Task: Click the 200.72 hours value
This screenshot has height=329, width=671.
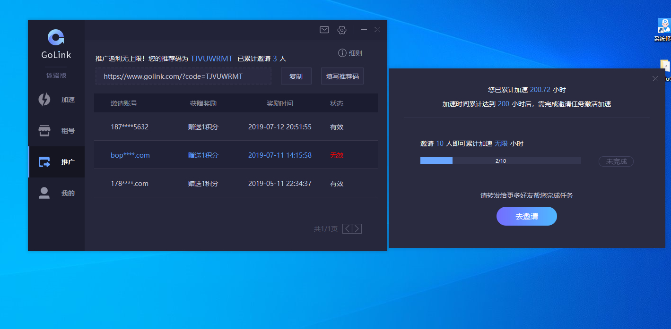Action: tap(540, 89)
